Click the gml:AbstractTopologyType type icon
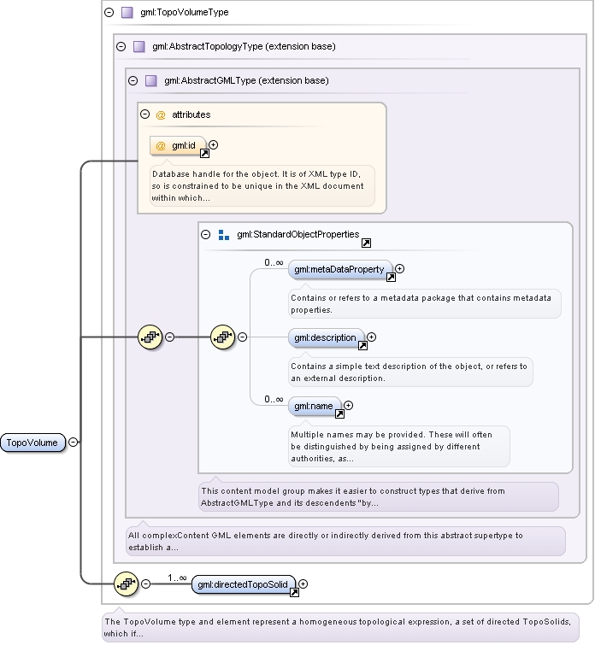Image resolution: width=595 pixels, height=645 pixels. point(139,46)
